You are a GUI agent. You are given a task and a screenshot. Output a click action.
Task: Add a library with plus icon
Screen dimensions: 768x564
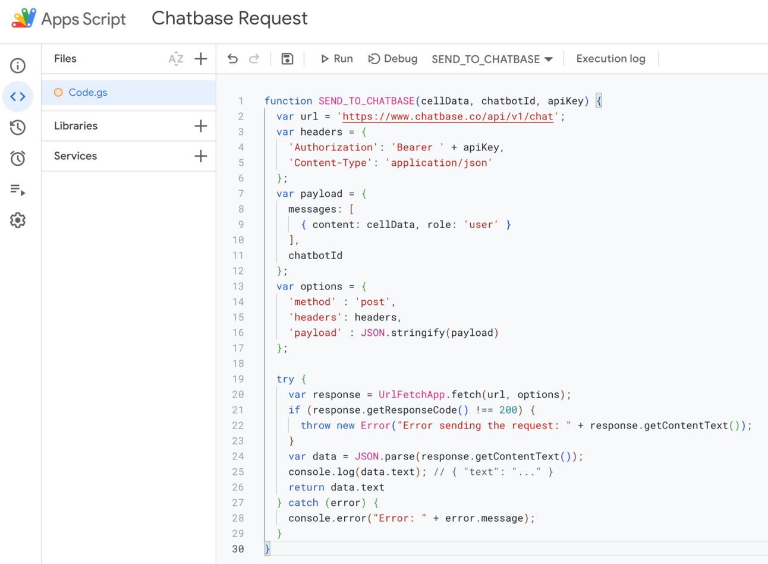201,126
